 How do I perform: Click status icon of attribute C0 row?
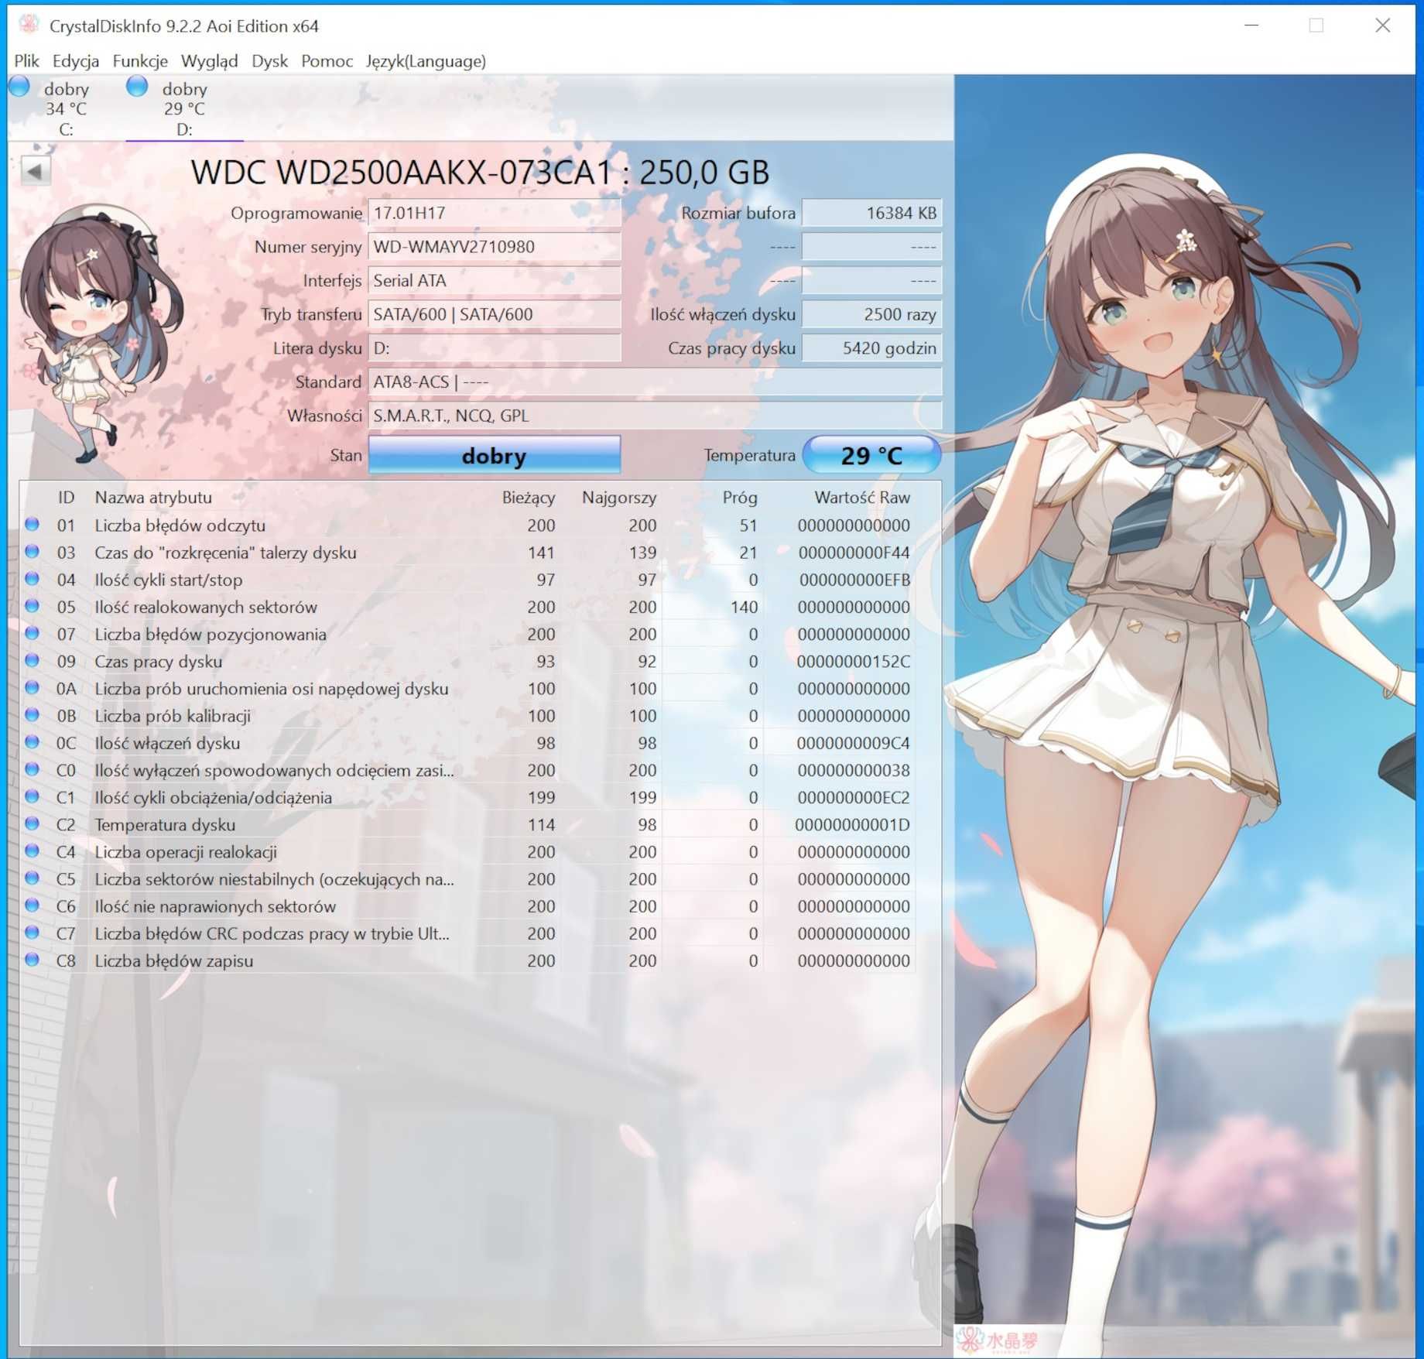(32, 769)
